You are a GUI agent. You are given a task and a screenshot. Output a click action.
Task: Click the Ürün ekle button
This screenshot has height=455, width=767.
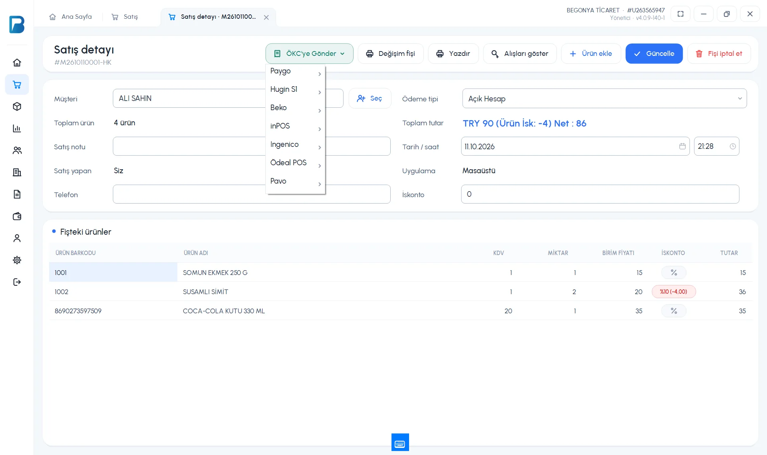click(x=591, y=53)
